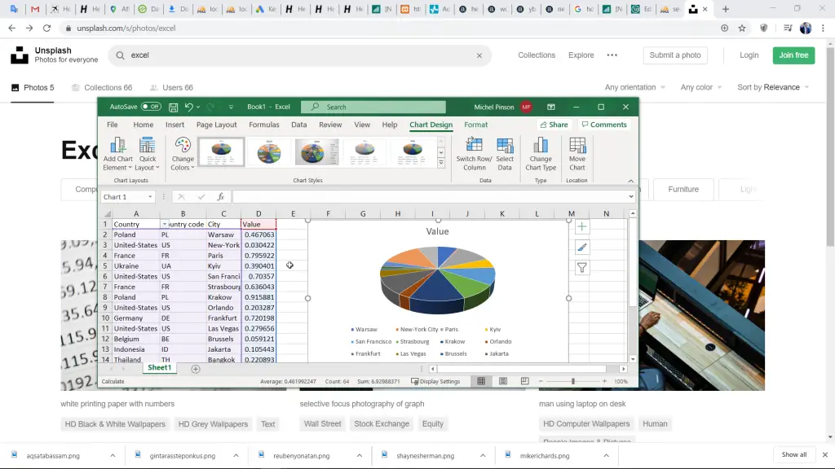The width and height of the screenshot is (835, 469).
Task: Click the Share button in Excel
Action: pyautogui.click(x=554, y=125)
